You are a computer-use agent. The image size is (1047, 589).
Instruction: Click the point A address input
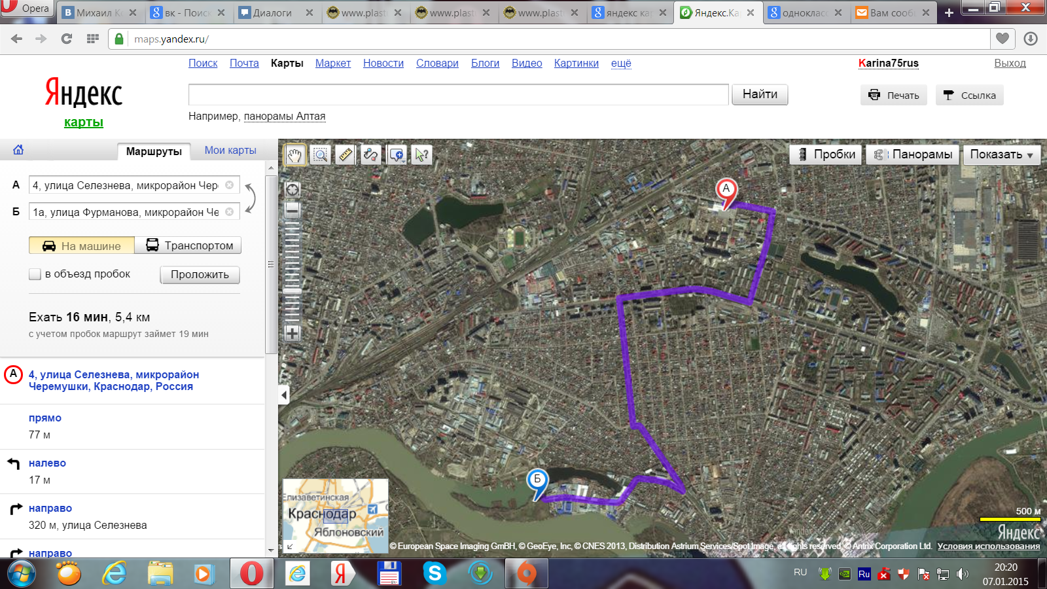(134, 185)
